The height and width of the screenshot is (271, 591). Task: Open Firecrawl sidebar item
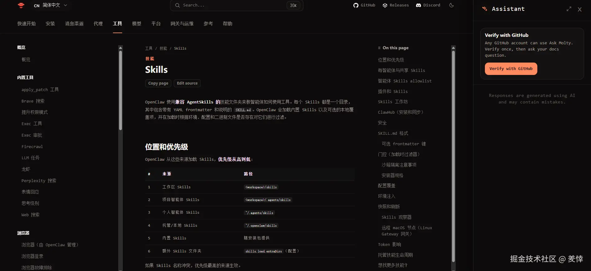pos(32,146)
